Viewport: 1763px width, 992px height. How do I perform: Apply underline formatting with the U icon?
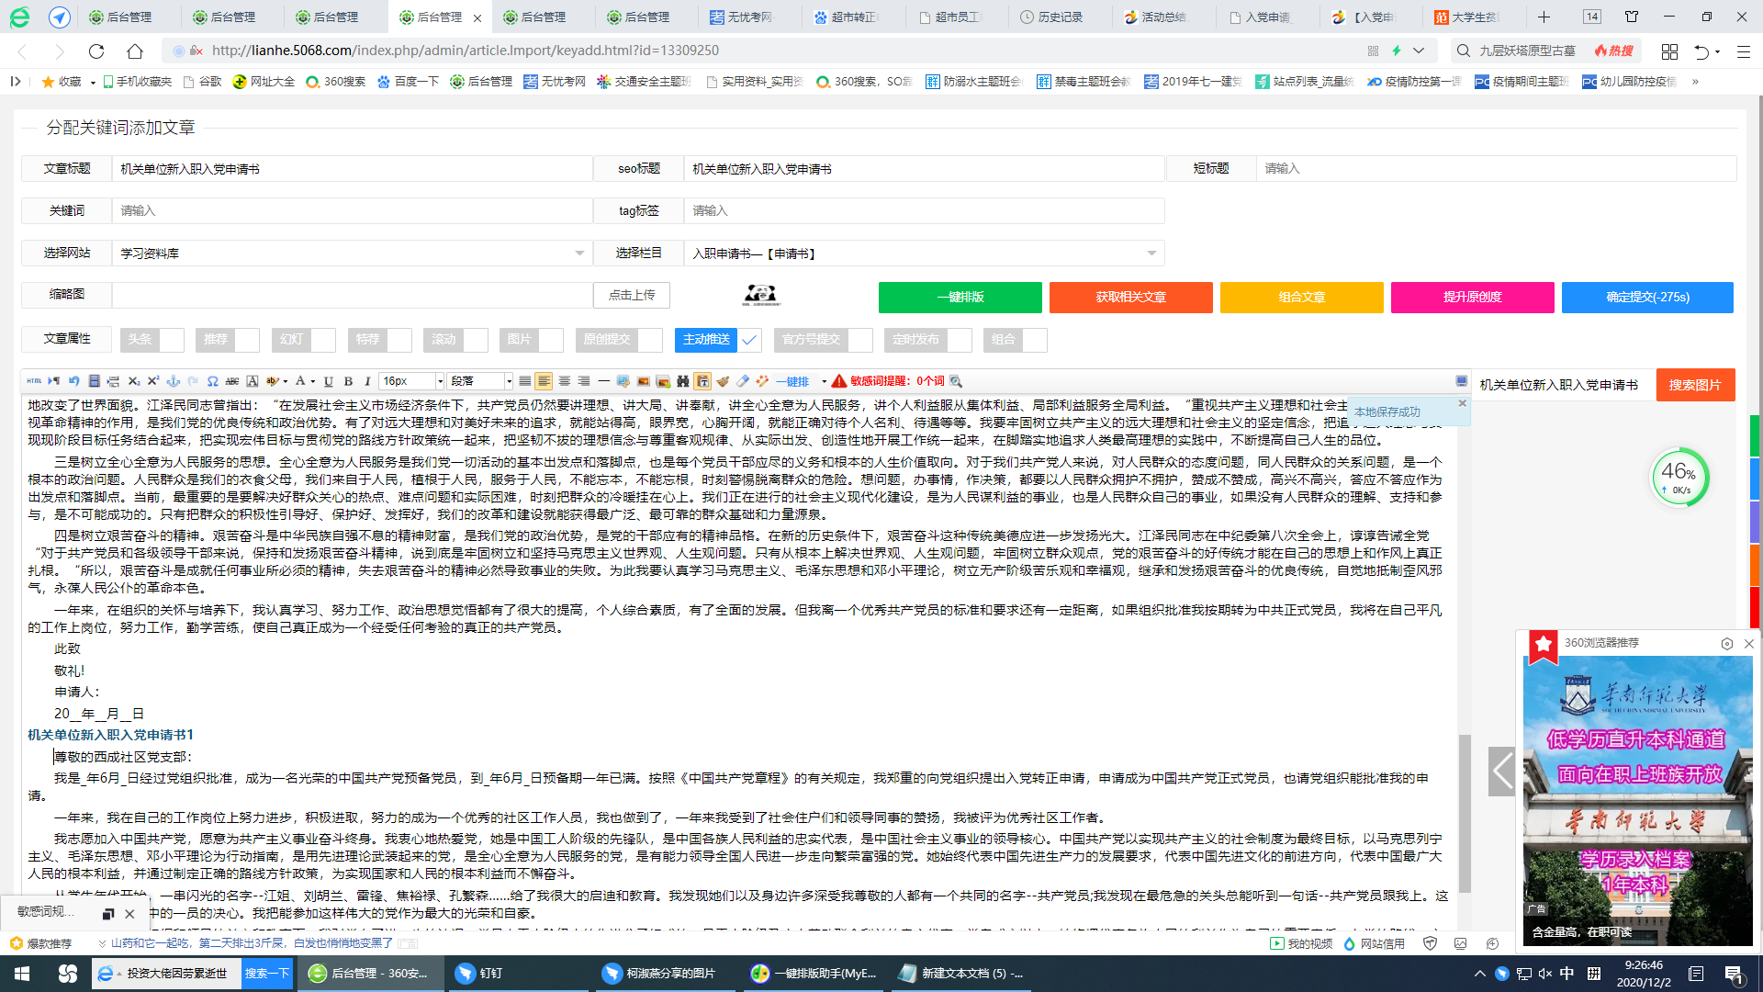(x=327, y=380)
